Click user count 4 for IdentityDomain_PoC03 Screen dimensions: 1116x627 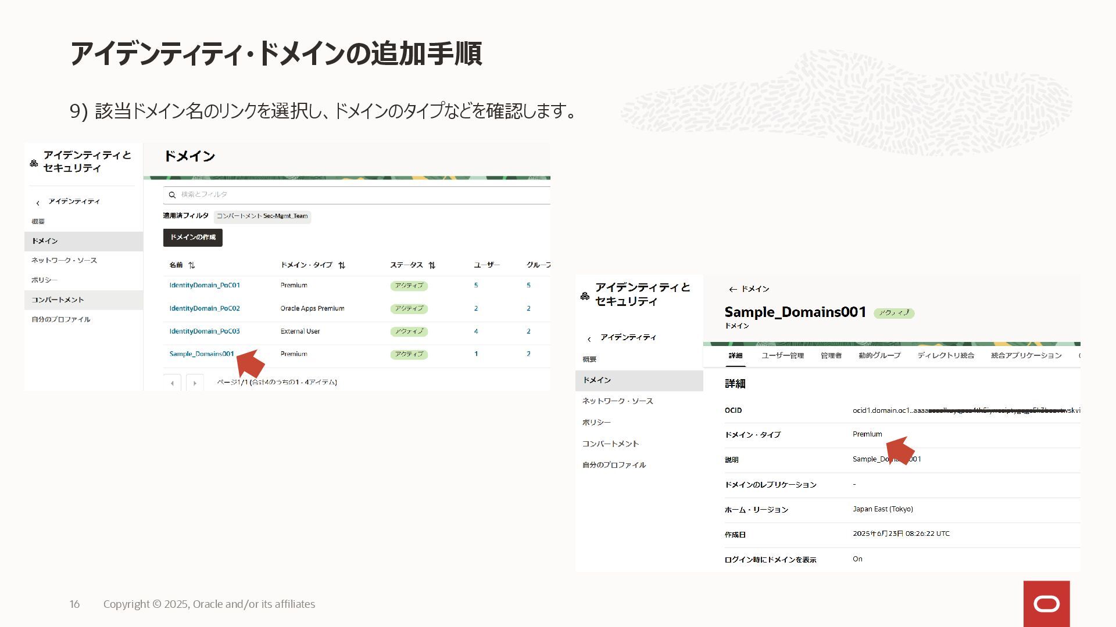pyautogui.click(x=476, y=331)
